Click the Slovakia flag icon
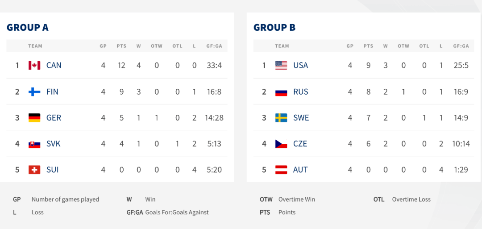This screenshot has height=229, width=482. [34, 144]
